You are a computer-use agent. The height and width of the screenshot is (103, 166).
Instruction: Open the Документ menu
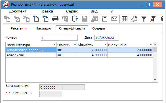(x=18, y=11)
